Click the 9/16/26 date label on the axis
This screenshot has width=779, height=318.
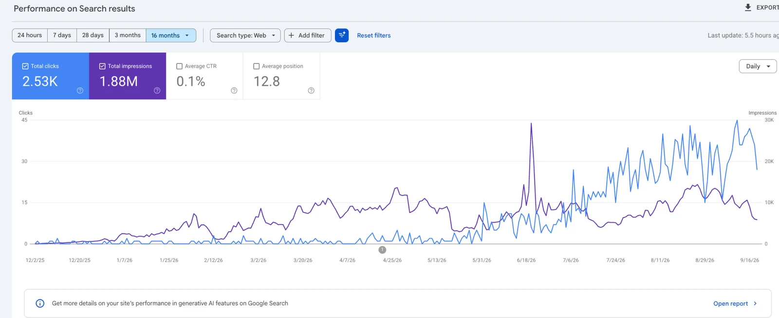pyautogui.click(x=750, y=260)
